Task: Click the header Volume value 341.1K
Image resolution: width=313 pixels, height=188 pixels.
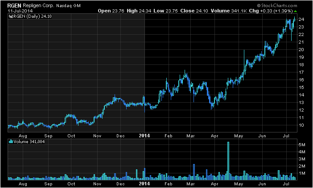Action: (x=239, y=11)
